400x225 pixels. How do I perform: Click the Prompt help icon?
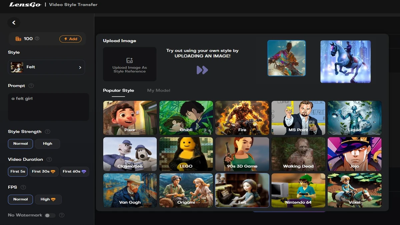coord(31,86)
